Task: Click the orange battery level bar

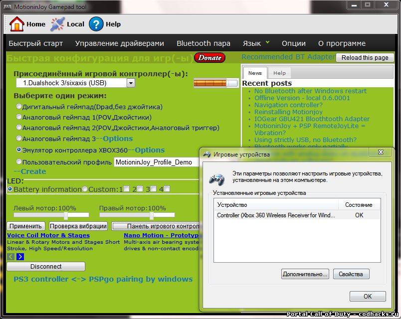Action: tap(216, 83)
